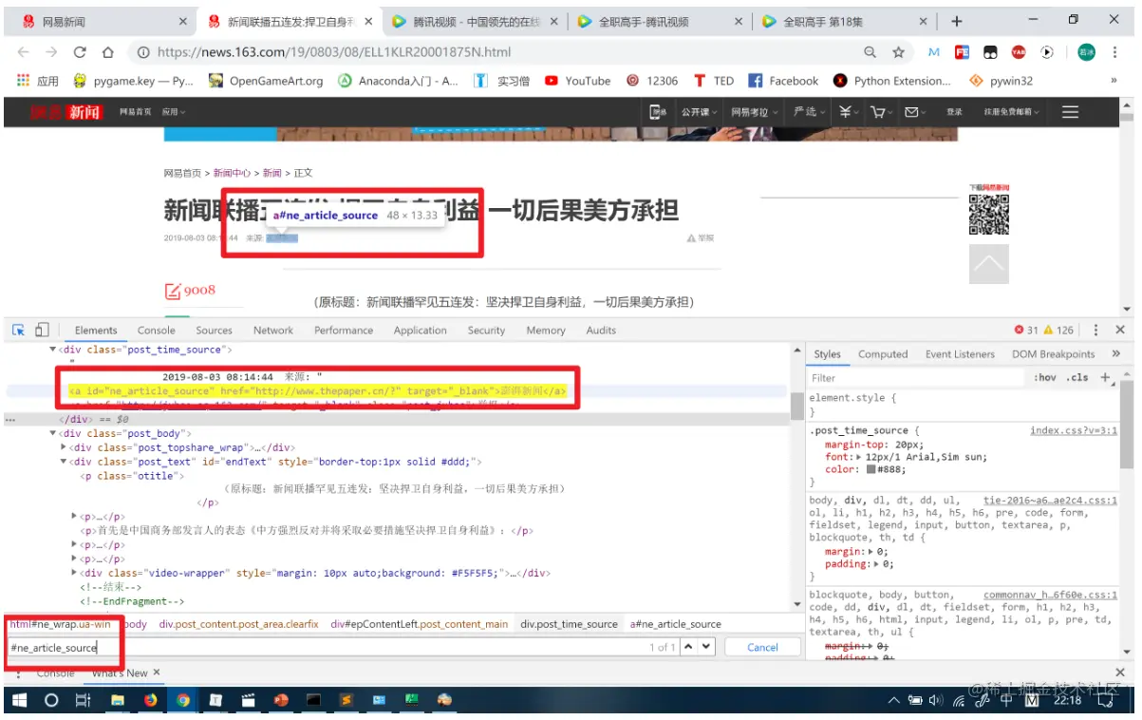Open the shopping cart icon in navbar
1142x720 pixels.
point(879,112)
